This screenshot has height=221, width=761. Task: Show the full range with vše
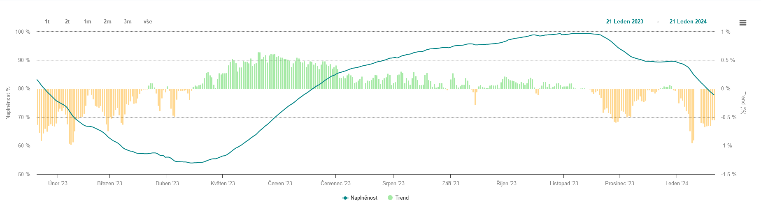[148, 22]
